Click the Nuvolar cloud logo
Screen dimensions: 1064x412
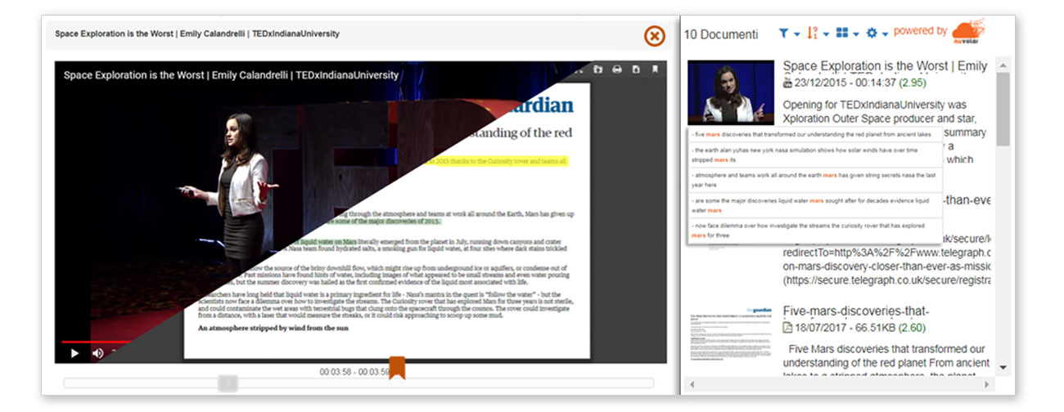point(970,31)
